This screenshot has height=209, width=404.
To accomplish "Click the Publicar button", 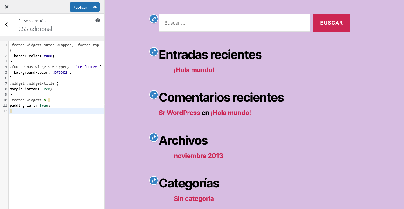I will [x=80, y=7].
